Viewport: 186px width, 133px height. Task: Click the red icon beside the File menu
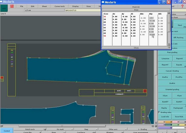[12, 6]
